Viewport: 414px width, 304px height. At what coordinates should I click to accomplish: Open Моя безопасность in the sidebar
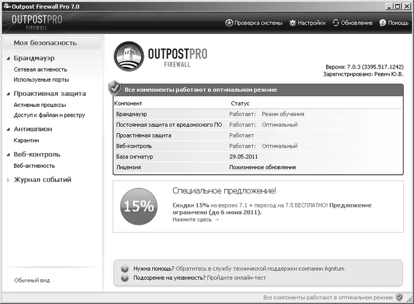(x=45, y=43)
